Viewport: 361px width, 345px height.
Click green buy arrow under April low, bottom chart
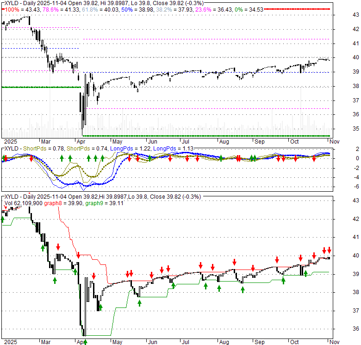point(85,342)
